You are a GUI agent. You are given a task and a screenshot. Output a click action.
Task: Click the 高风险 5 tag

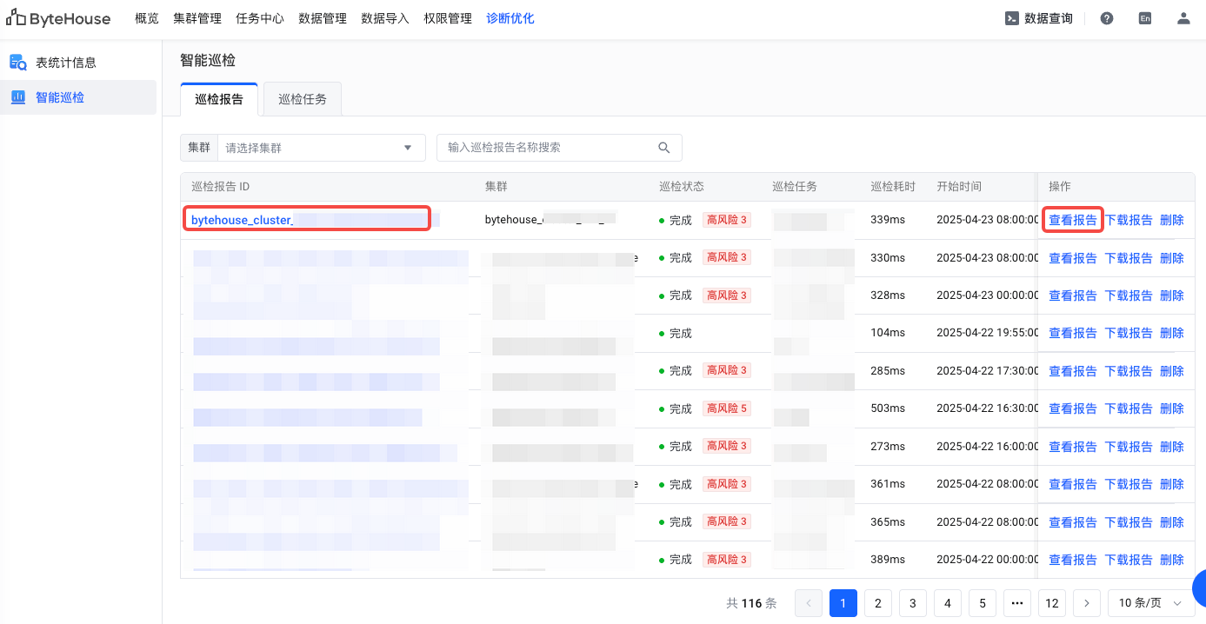click(x=727, y=408)
